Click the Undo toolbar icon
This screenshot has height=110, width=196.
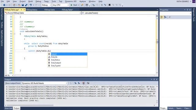pos(31,5)
